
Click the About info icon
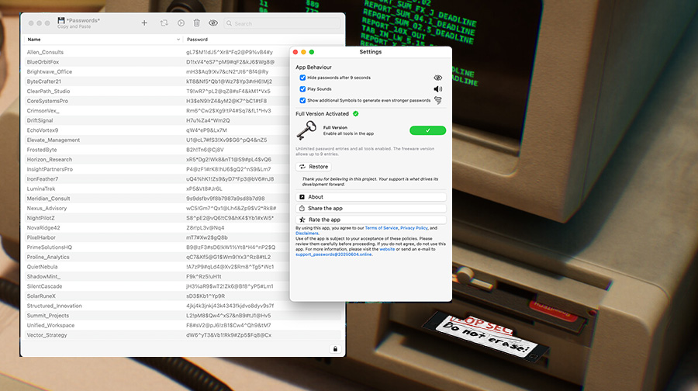302,197
